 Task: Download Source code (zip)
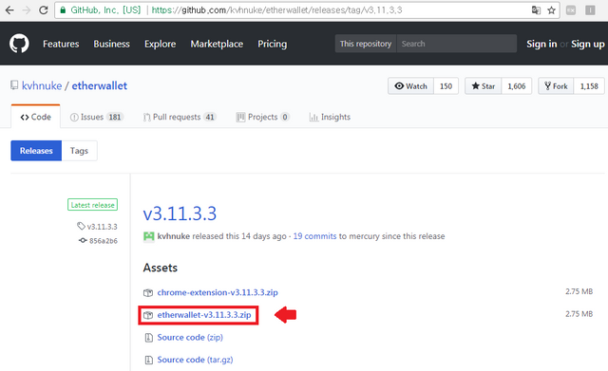[x=190, y=337]
